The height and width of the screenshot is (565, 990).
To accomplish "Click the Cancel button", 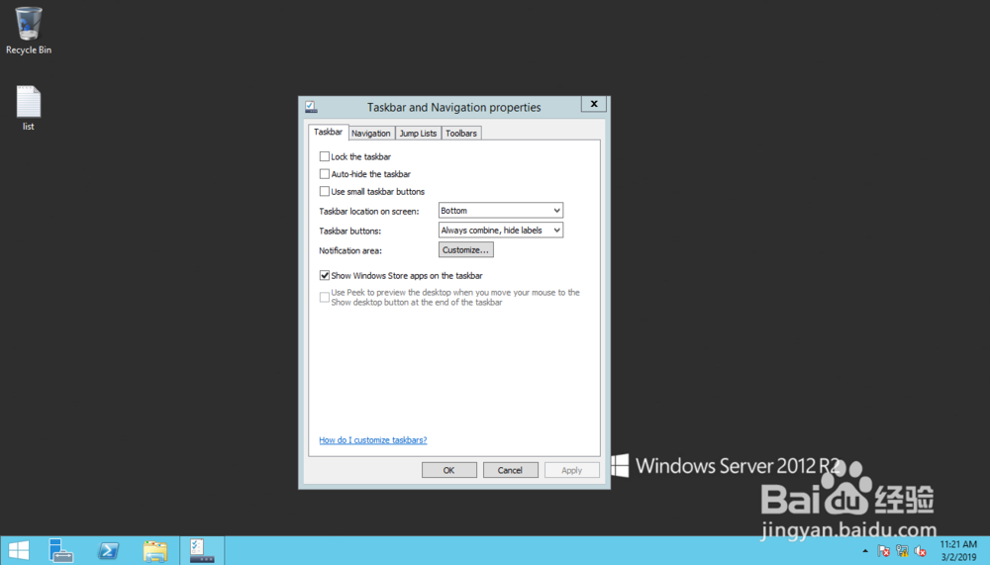I will coord(510,470).
